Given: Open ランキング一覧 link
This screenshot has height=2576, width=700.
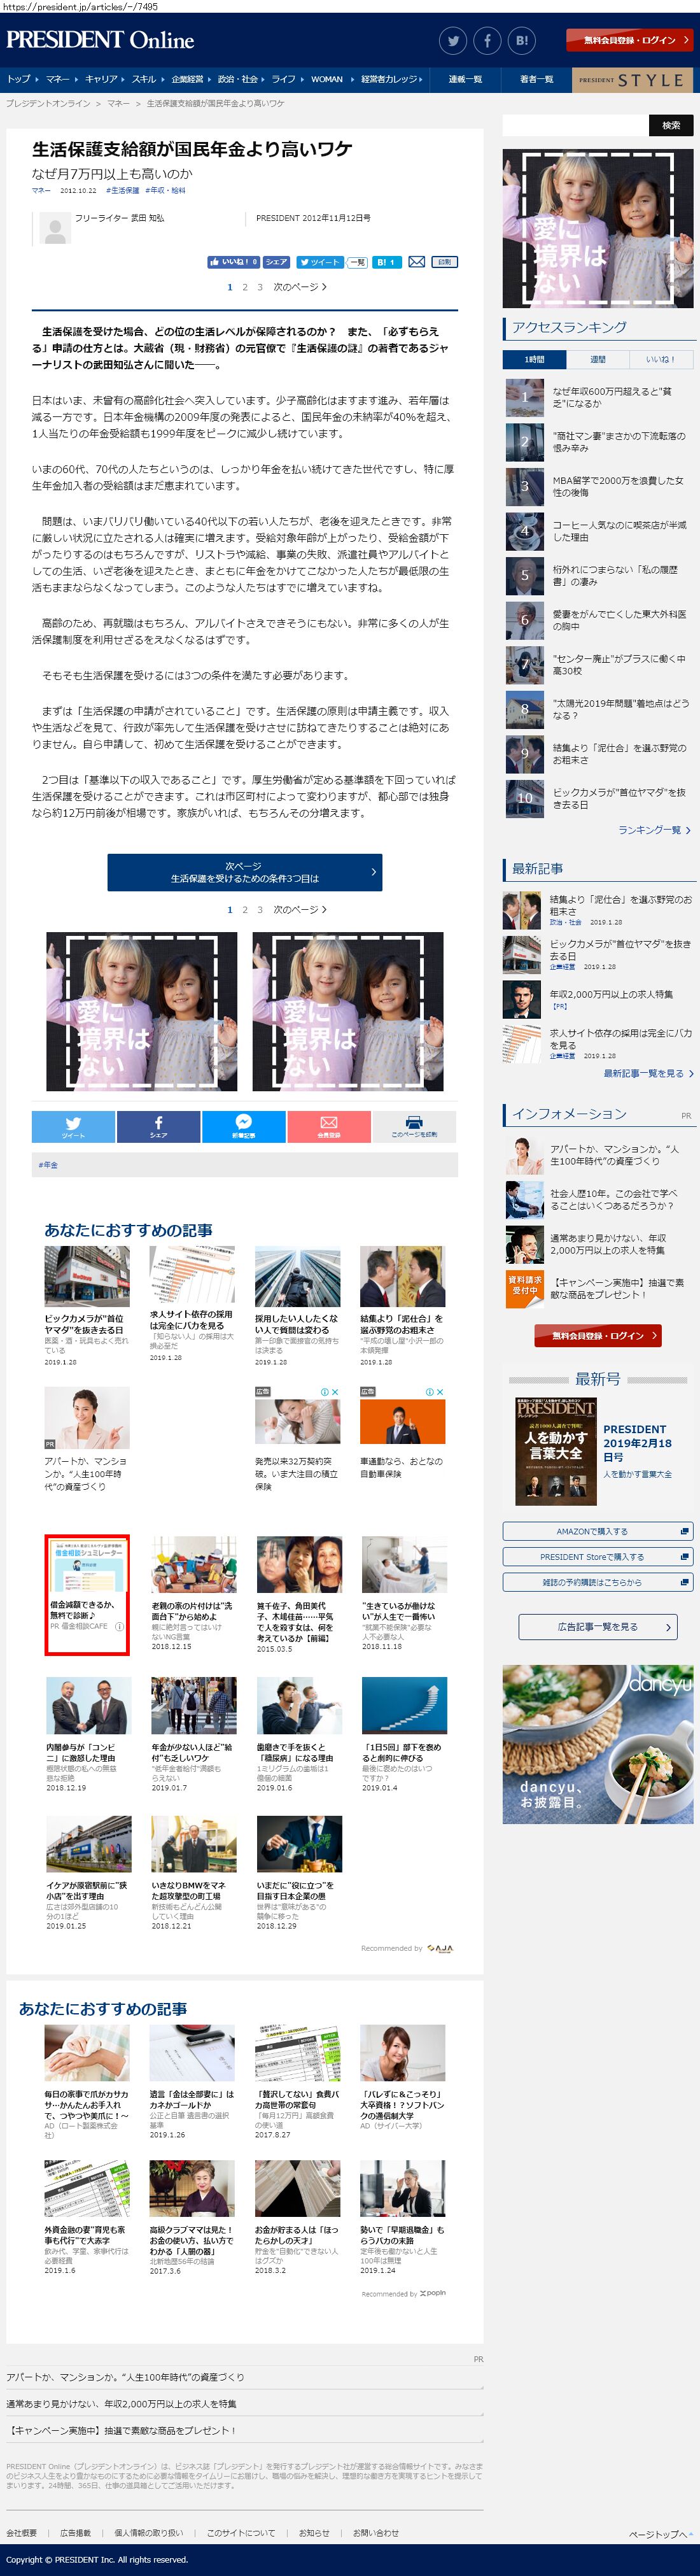Looking at the screenshot, I should point(653,830).
